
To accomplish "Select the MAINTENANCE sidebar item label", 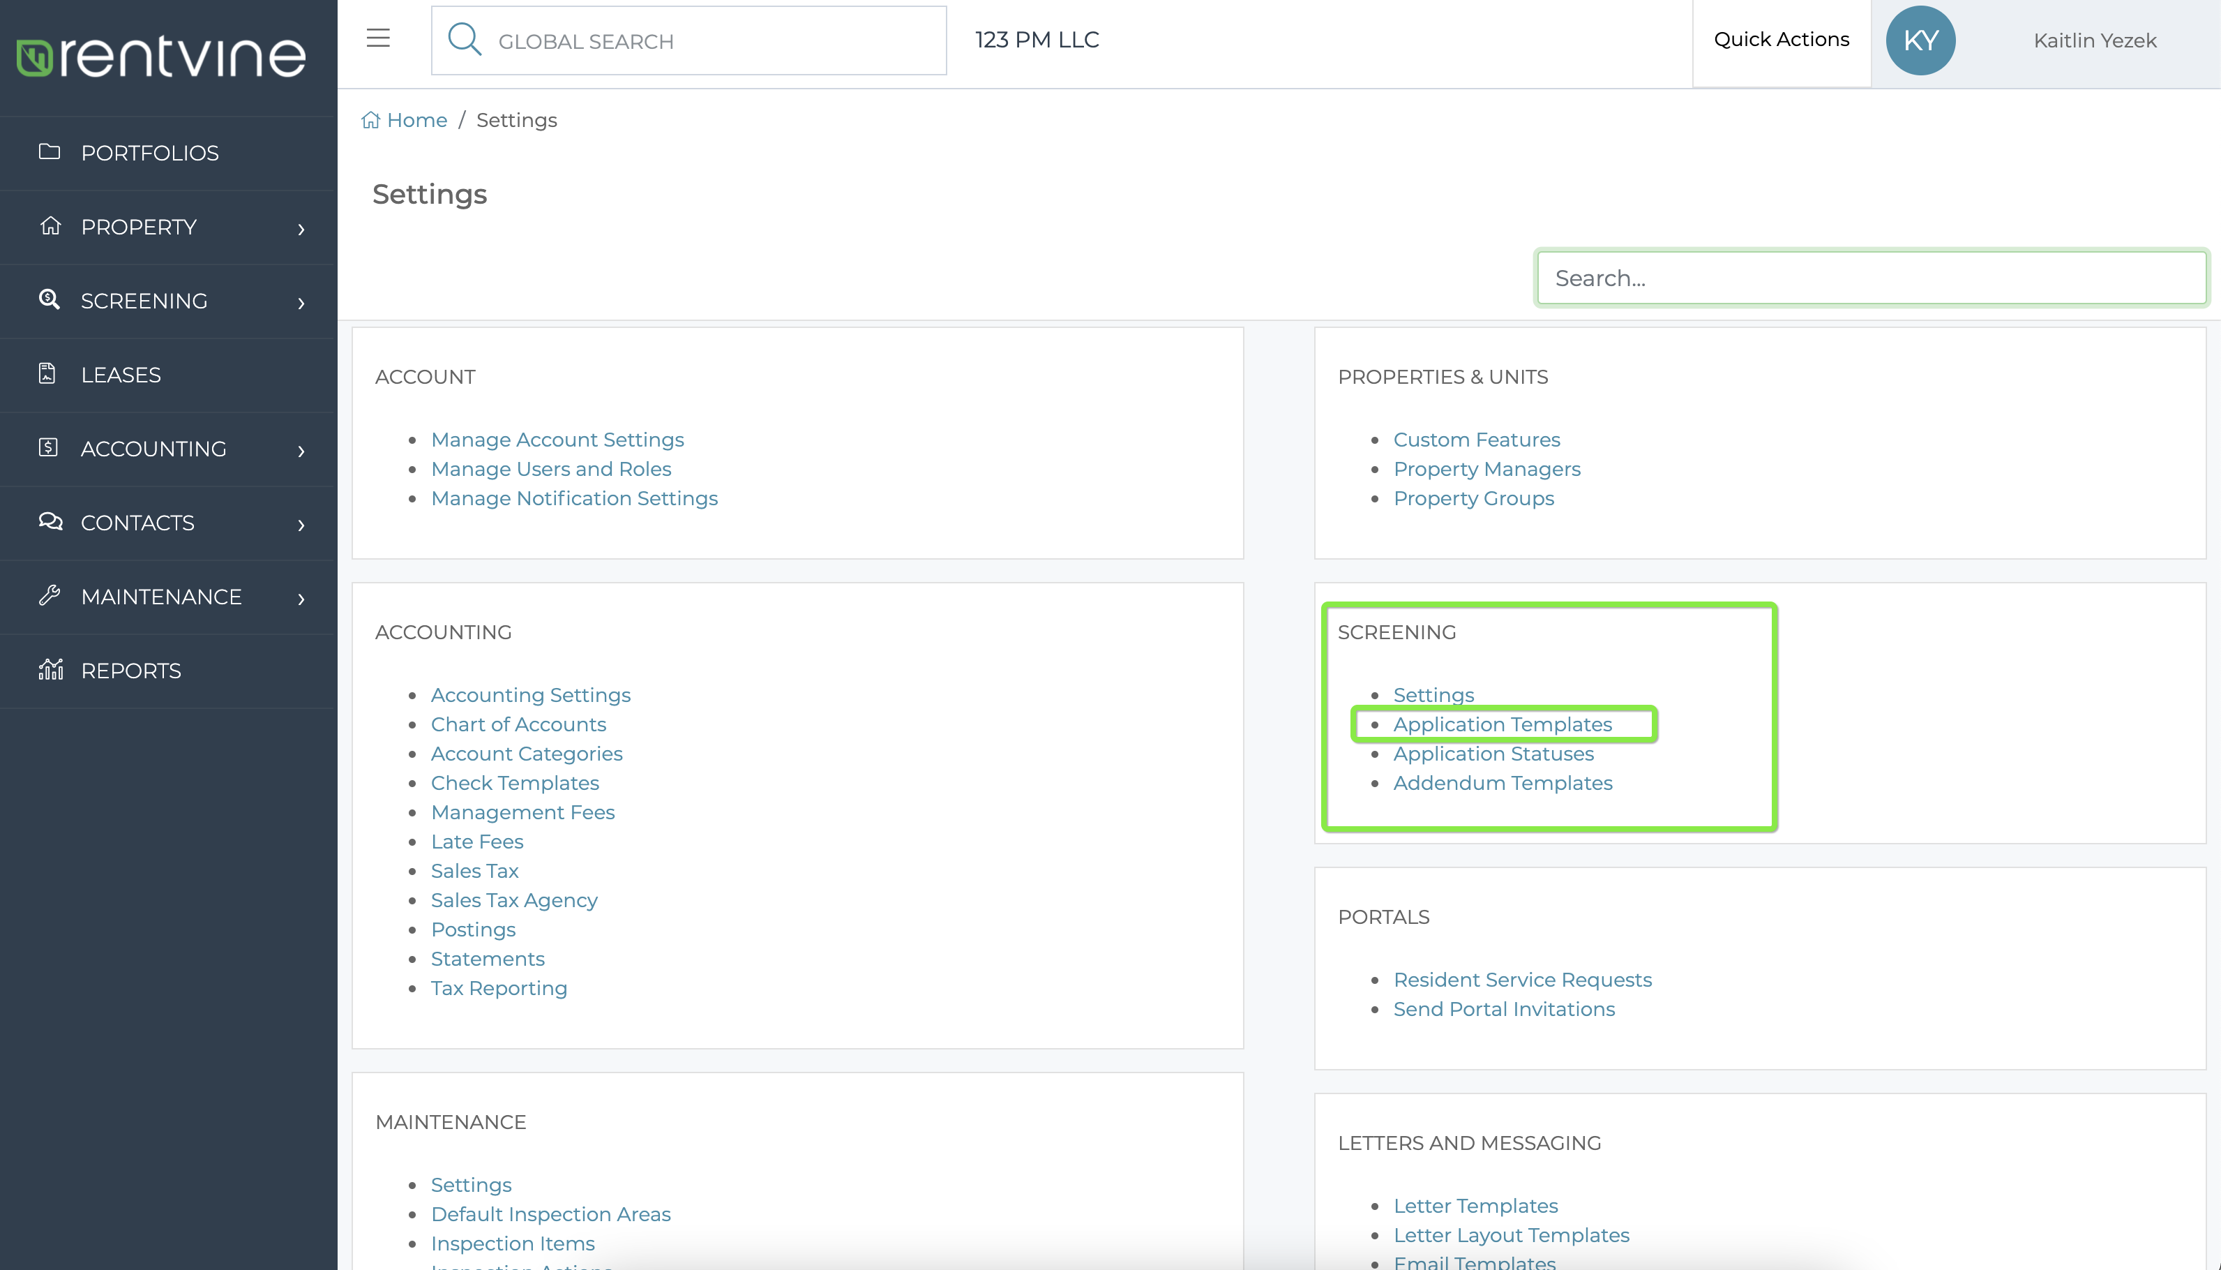I will click(x=161, y=597).
